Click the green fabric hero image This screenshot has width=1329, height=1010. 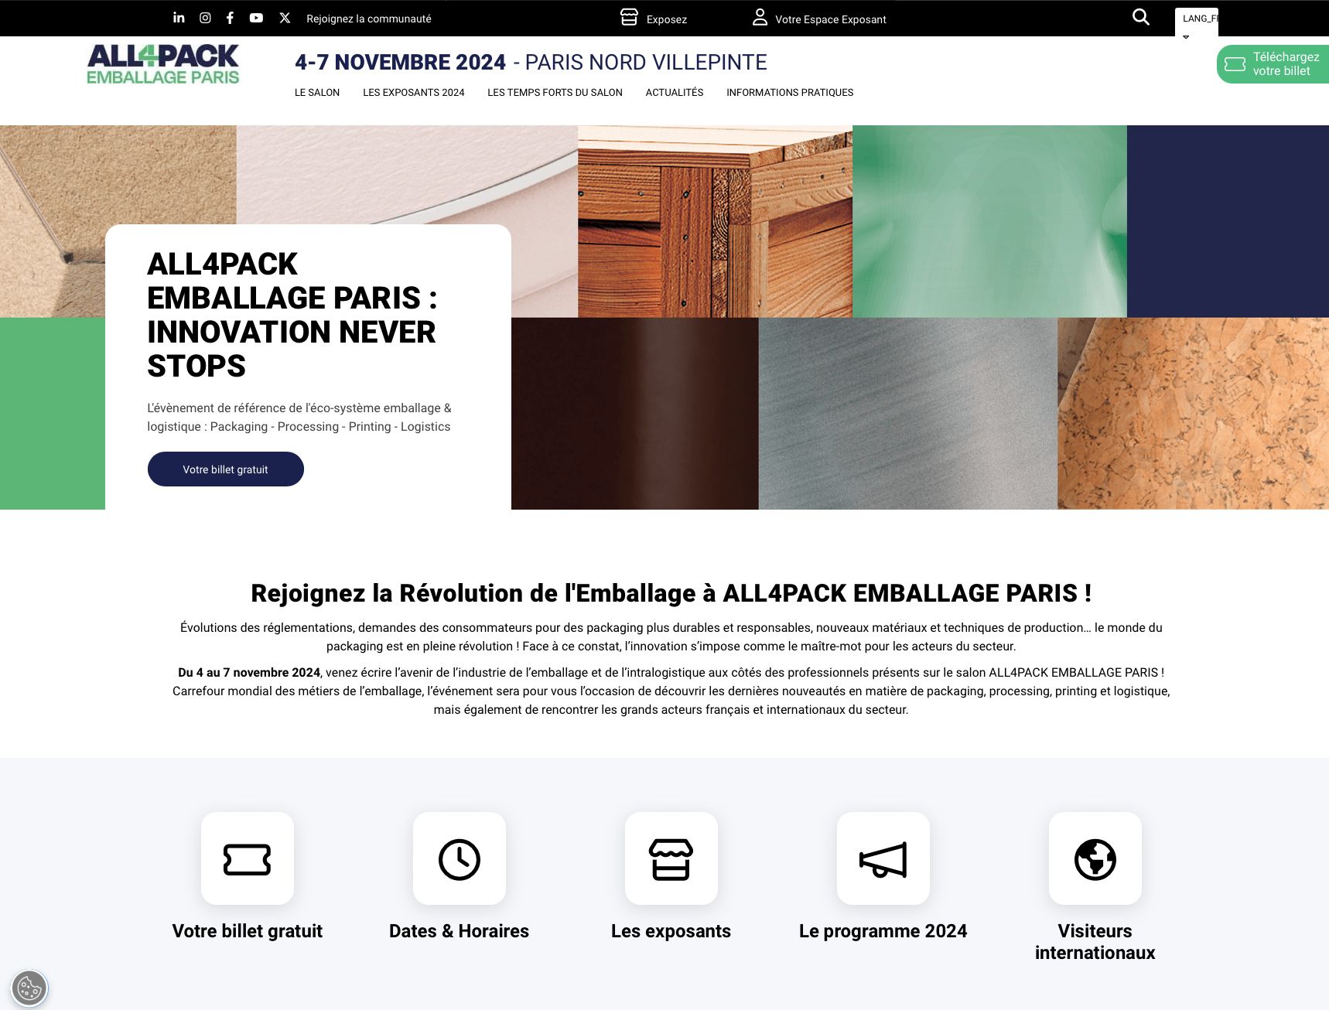coord(989,221)
